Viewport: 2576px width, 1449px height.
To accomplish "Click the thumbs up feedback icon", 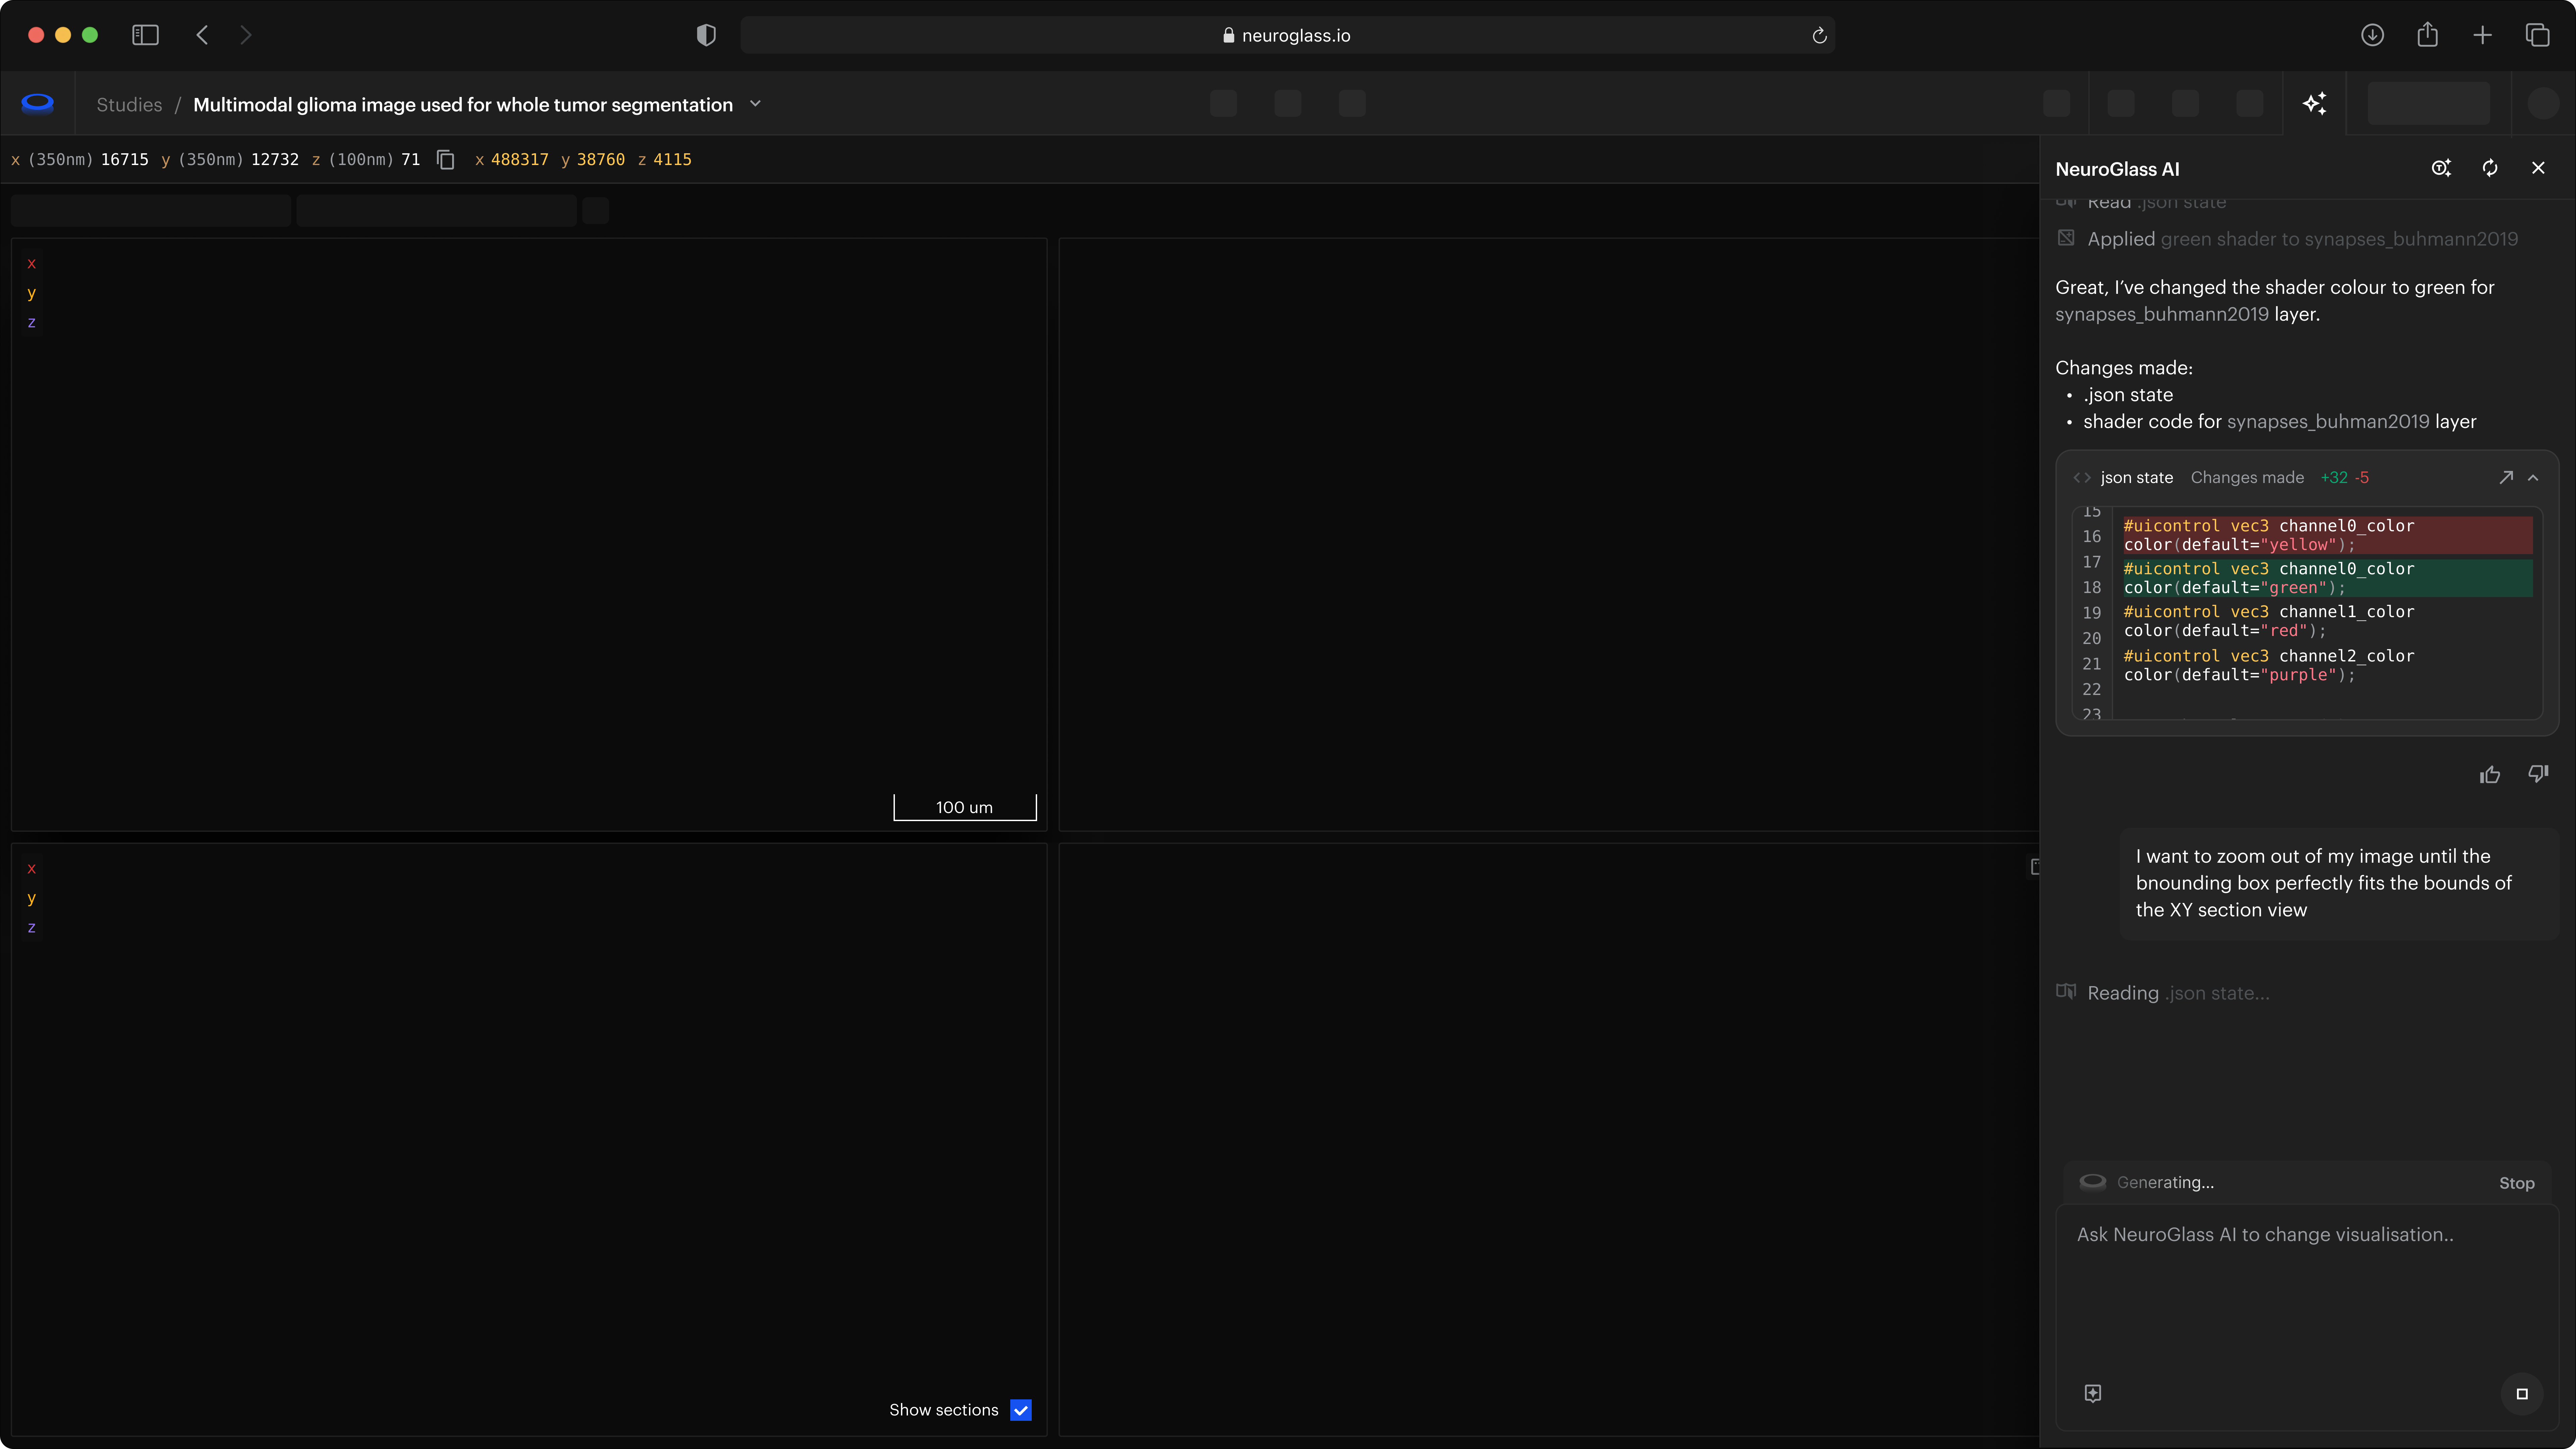I will click(x=2490, y=775).
